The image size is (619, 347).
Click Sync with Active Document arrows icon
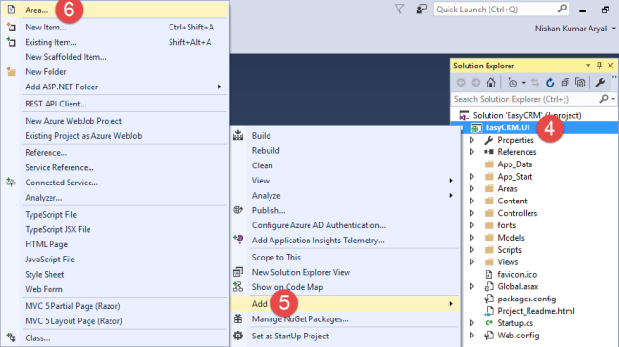coord(535,83)
